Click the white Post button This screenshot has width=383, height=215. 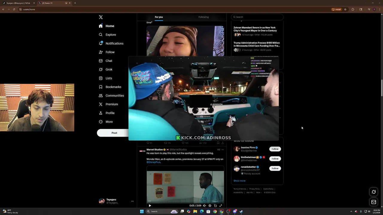pos(113,133)
